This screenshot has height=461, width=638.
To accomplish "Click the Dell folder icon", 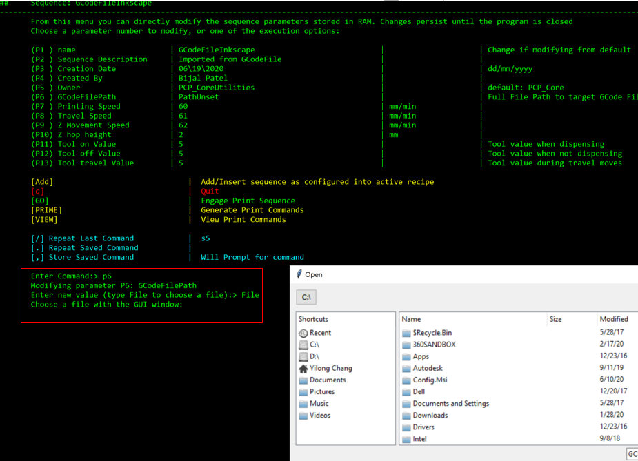I will pyautogui.click(x=406, y=392).
